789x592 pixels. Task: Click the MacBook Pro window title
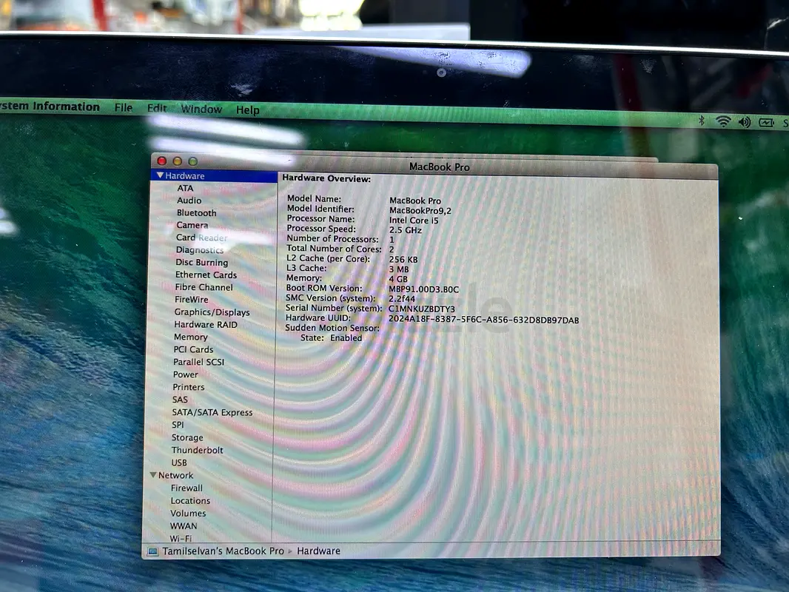[x=439, y=167]
